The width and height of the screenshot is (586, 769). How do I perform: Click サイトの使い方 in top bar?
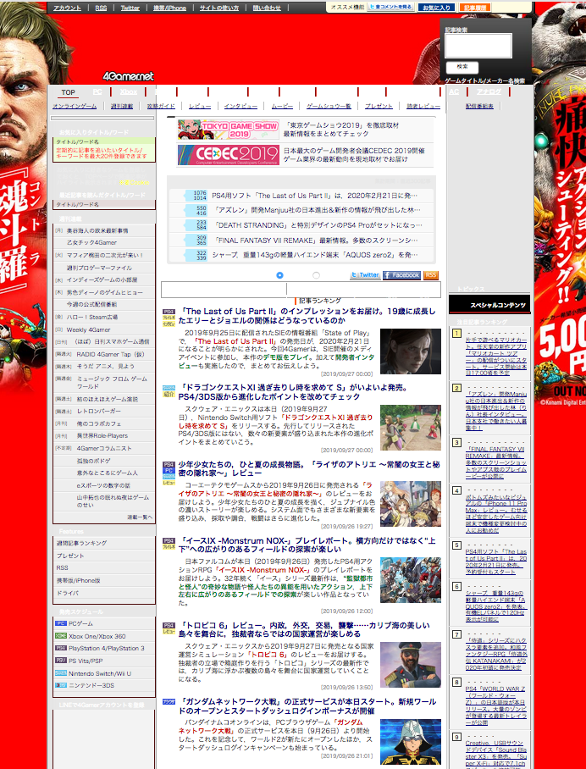[x=219, y=8]
